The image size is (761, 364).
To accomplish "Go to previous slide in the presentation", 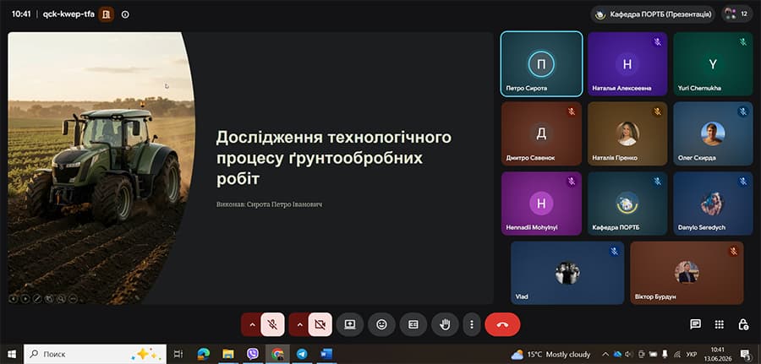I will click(x=14, y=299).
